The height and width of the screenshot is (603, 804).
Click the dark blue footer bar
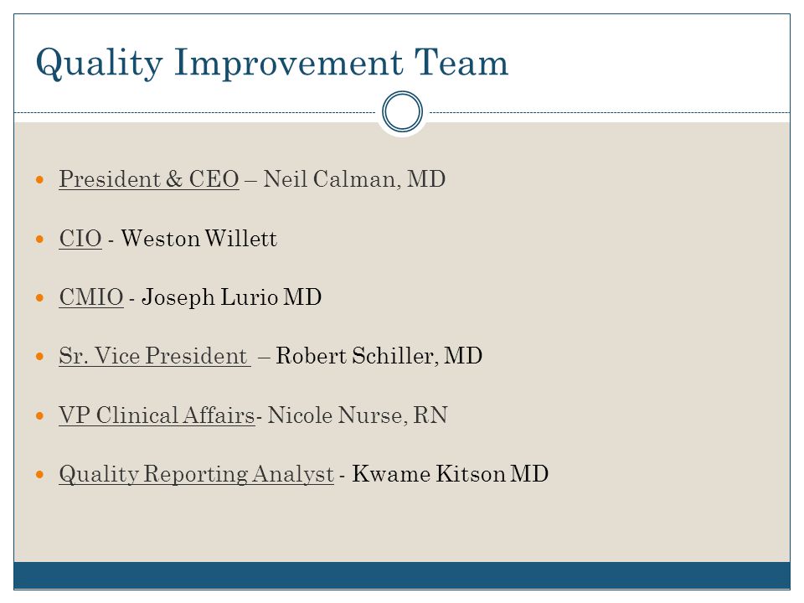[402, 575]
